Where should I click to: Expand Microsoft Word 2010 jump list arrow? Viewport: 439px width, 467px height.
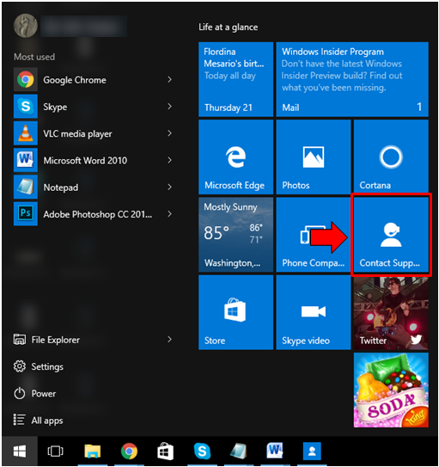pyautogui.click(x=169, y=160)
